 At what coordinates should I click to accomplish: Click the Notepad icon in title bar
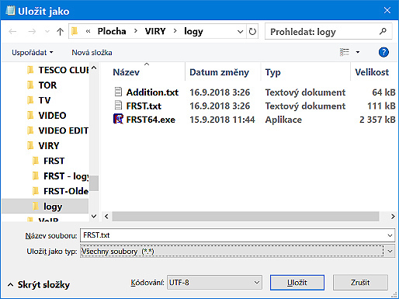click(10, 11)
